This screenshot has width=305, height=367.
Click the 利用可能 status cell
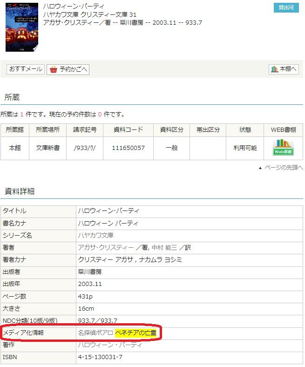tap(245, 148)
